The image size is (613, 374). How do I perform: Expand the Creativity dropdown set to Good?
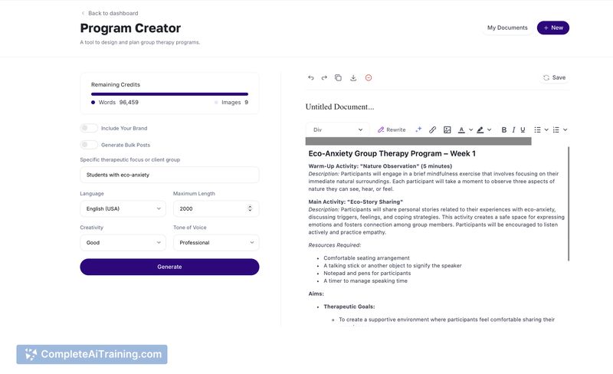tap(123, 243)
